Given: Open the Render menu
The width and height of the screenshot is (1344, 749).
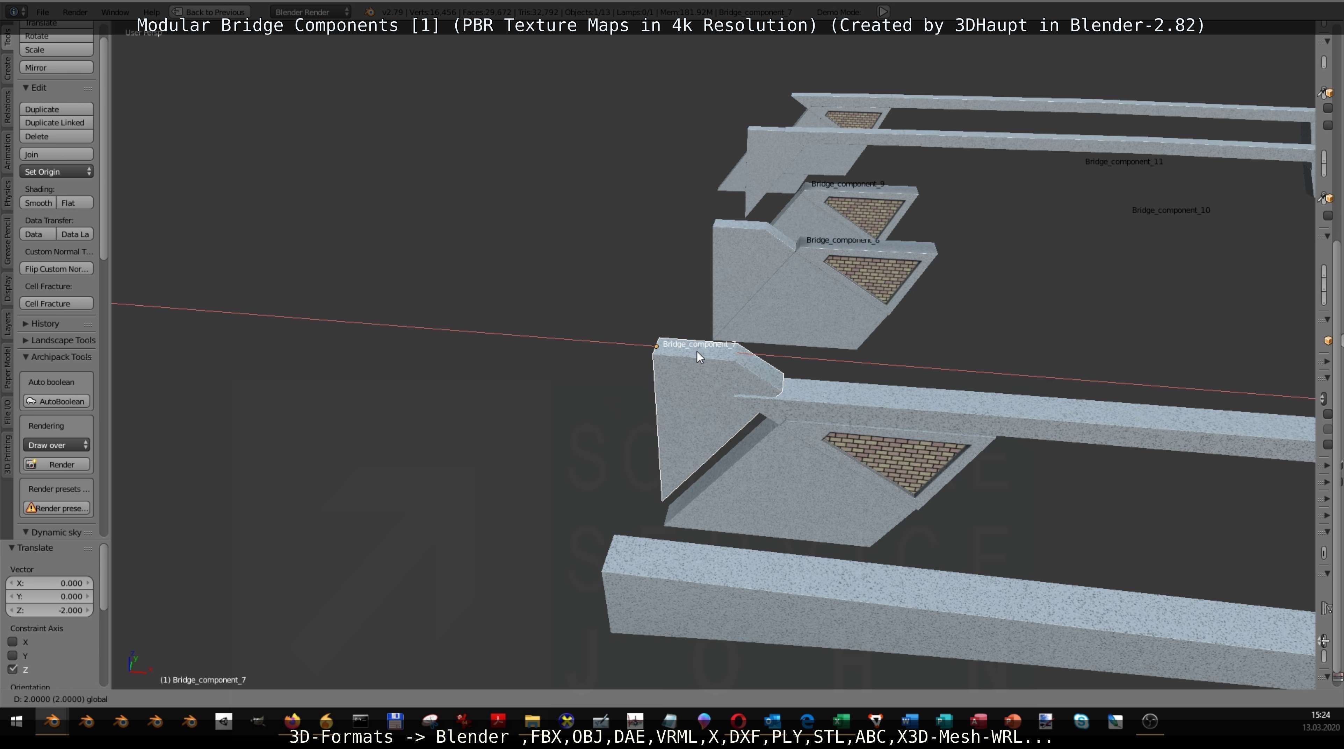Looking at the screenshot, I should (x=75, y=12).
